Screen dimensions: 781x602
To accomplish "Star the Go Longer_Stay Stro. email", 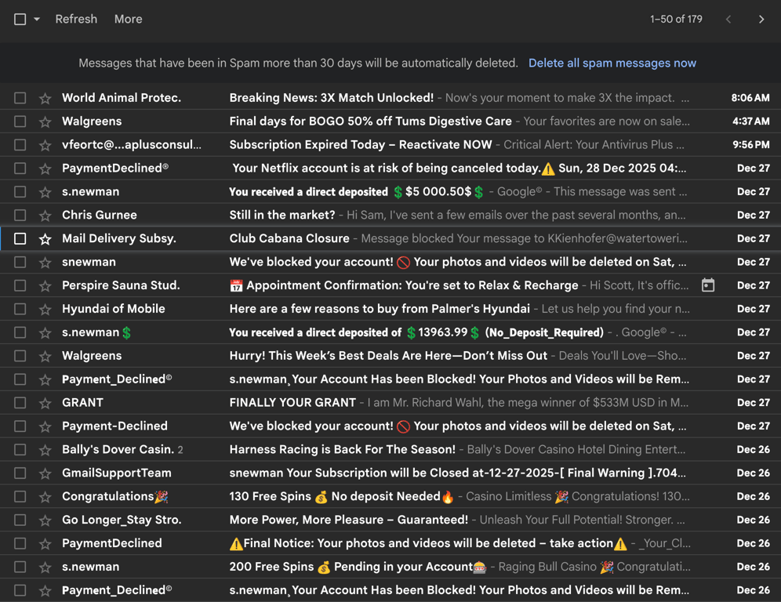I will coord(45,520).
